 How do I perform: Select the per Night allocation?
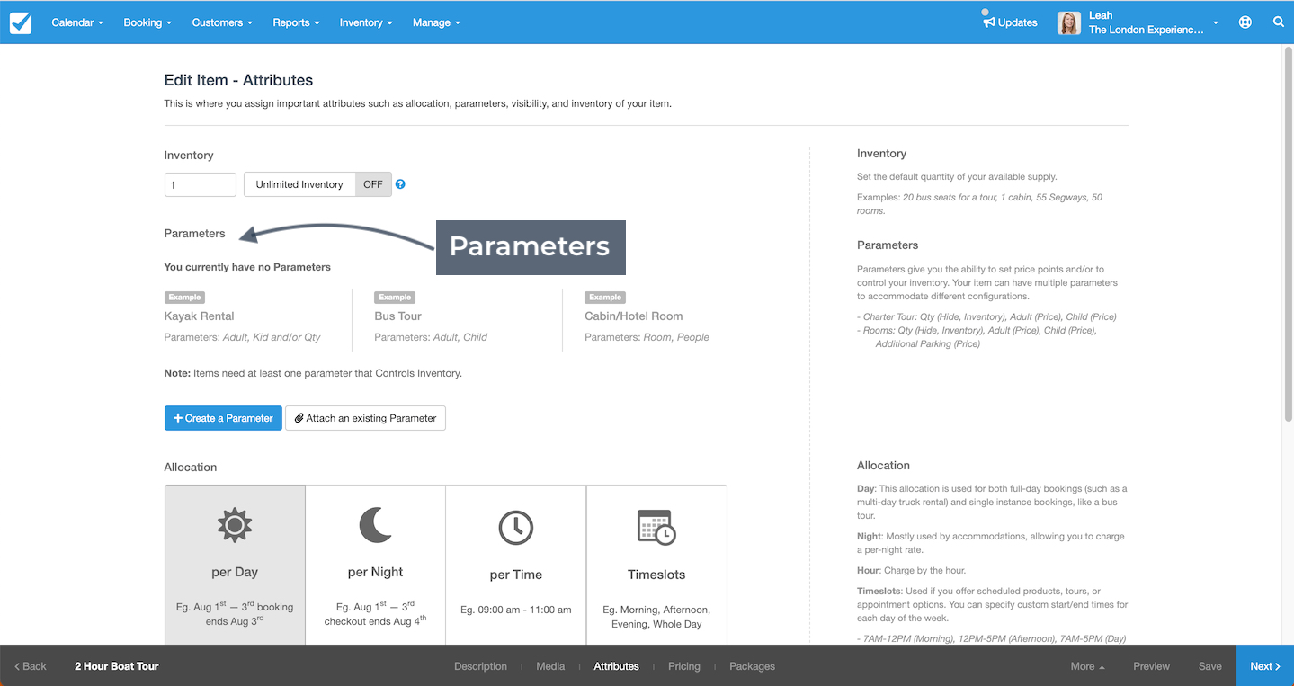point(375,565)
